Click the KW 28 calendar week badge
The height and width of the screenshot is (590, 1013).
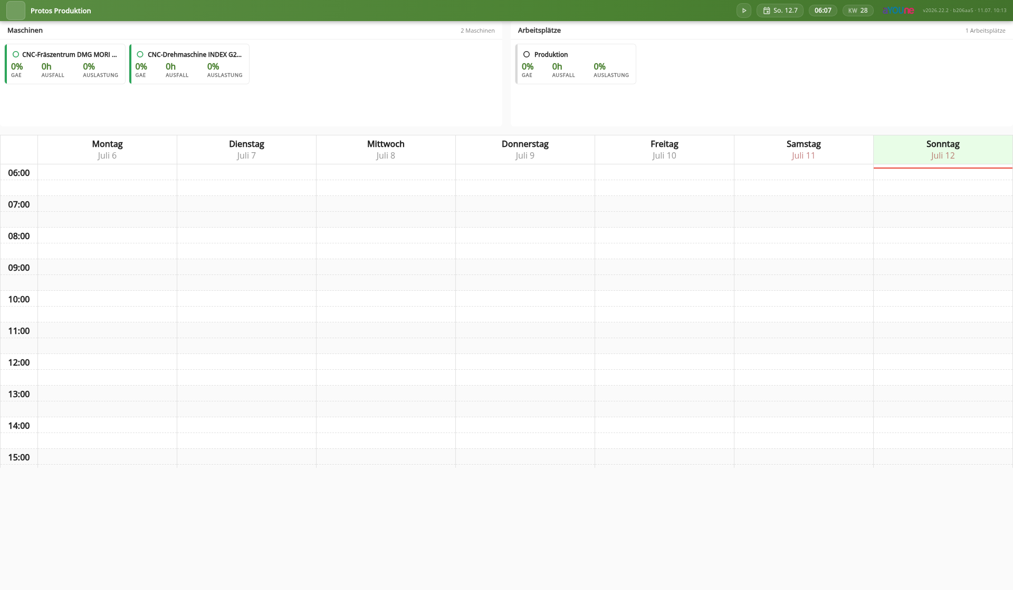(858, 11)
